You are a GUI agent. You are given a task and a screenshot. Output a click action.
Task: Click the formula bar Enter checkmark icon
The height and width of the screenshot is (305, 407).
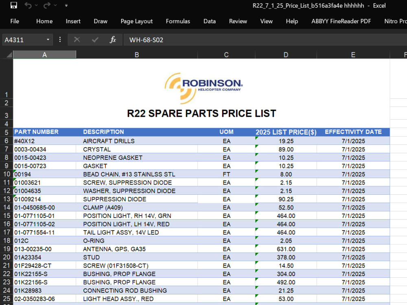click(95, 40)
